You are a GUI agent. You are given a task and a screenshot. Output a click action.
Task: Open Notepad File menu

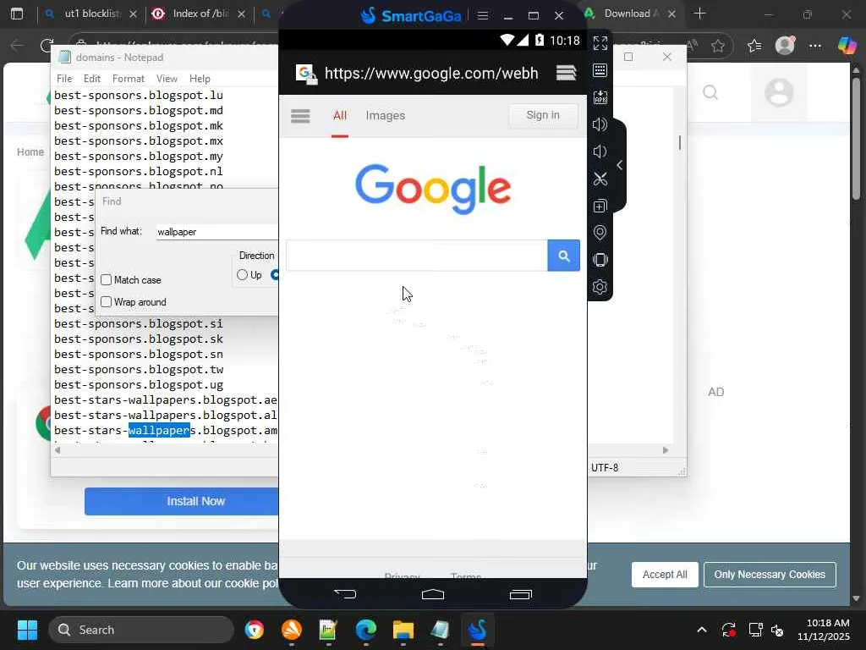pos(64,79)
